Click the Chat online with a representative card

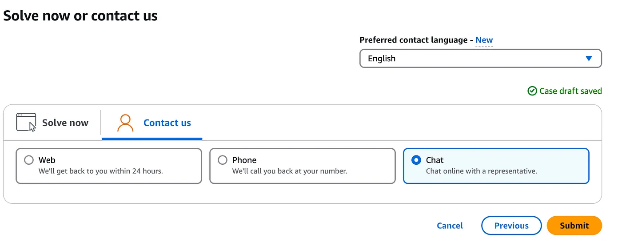point(496,166)
